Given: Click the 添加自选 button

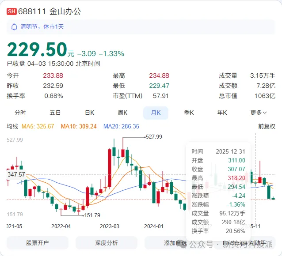Looking at the screenshot, I should (x=175, y=243).
